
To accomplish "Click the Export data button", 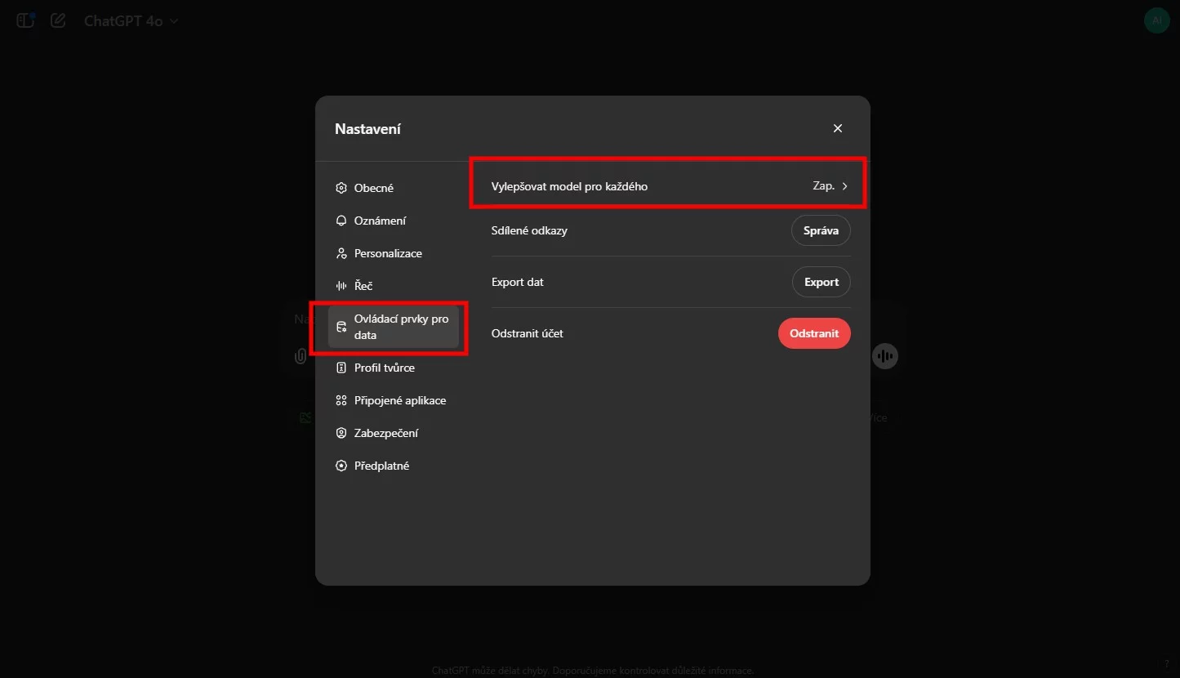I will pos(821,282).
